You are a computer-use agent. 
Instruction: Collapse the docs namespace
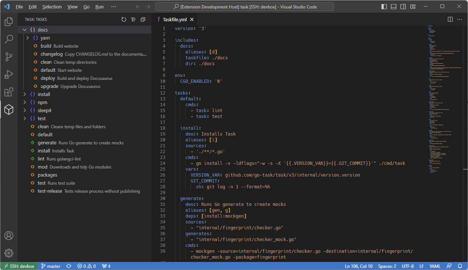(x=25, y=30)
